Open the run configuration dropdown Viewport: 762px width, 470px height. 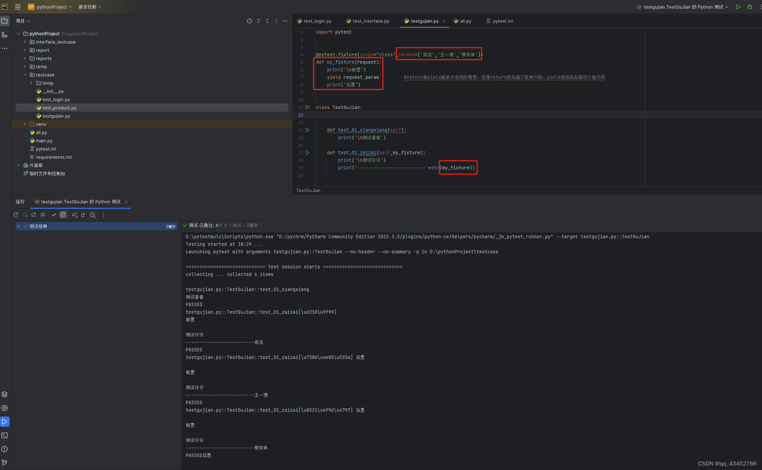click(682, 7)
